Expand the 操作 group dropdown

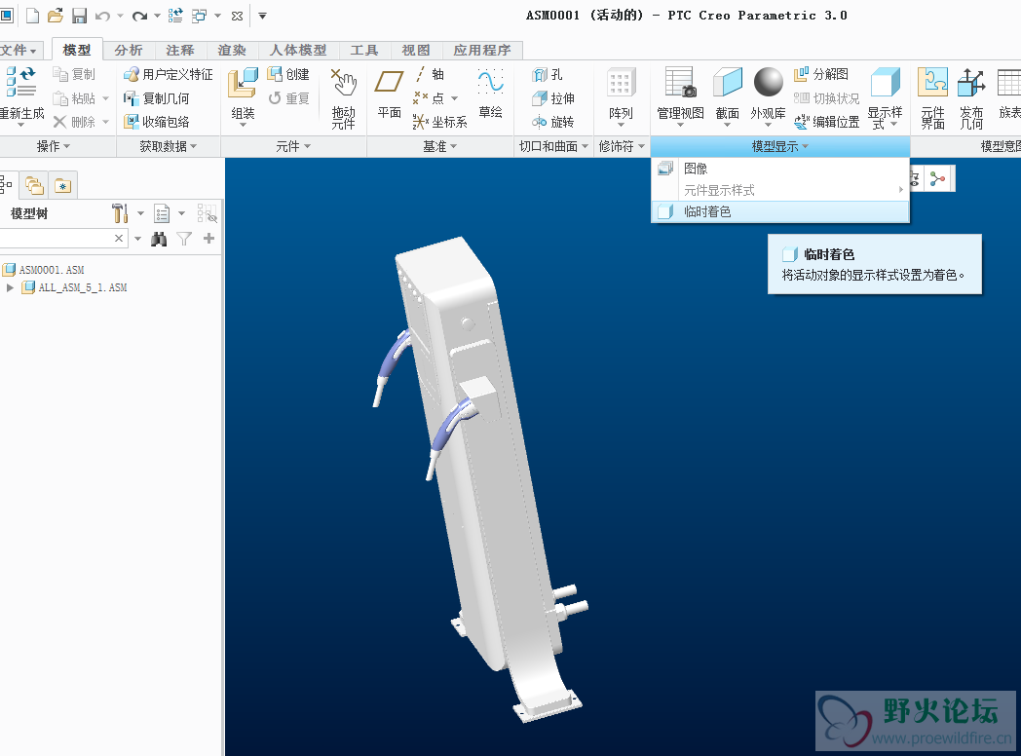pyautogui.click(x=54, y=146)
